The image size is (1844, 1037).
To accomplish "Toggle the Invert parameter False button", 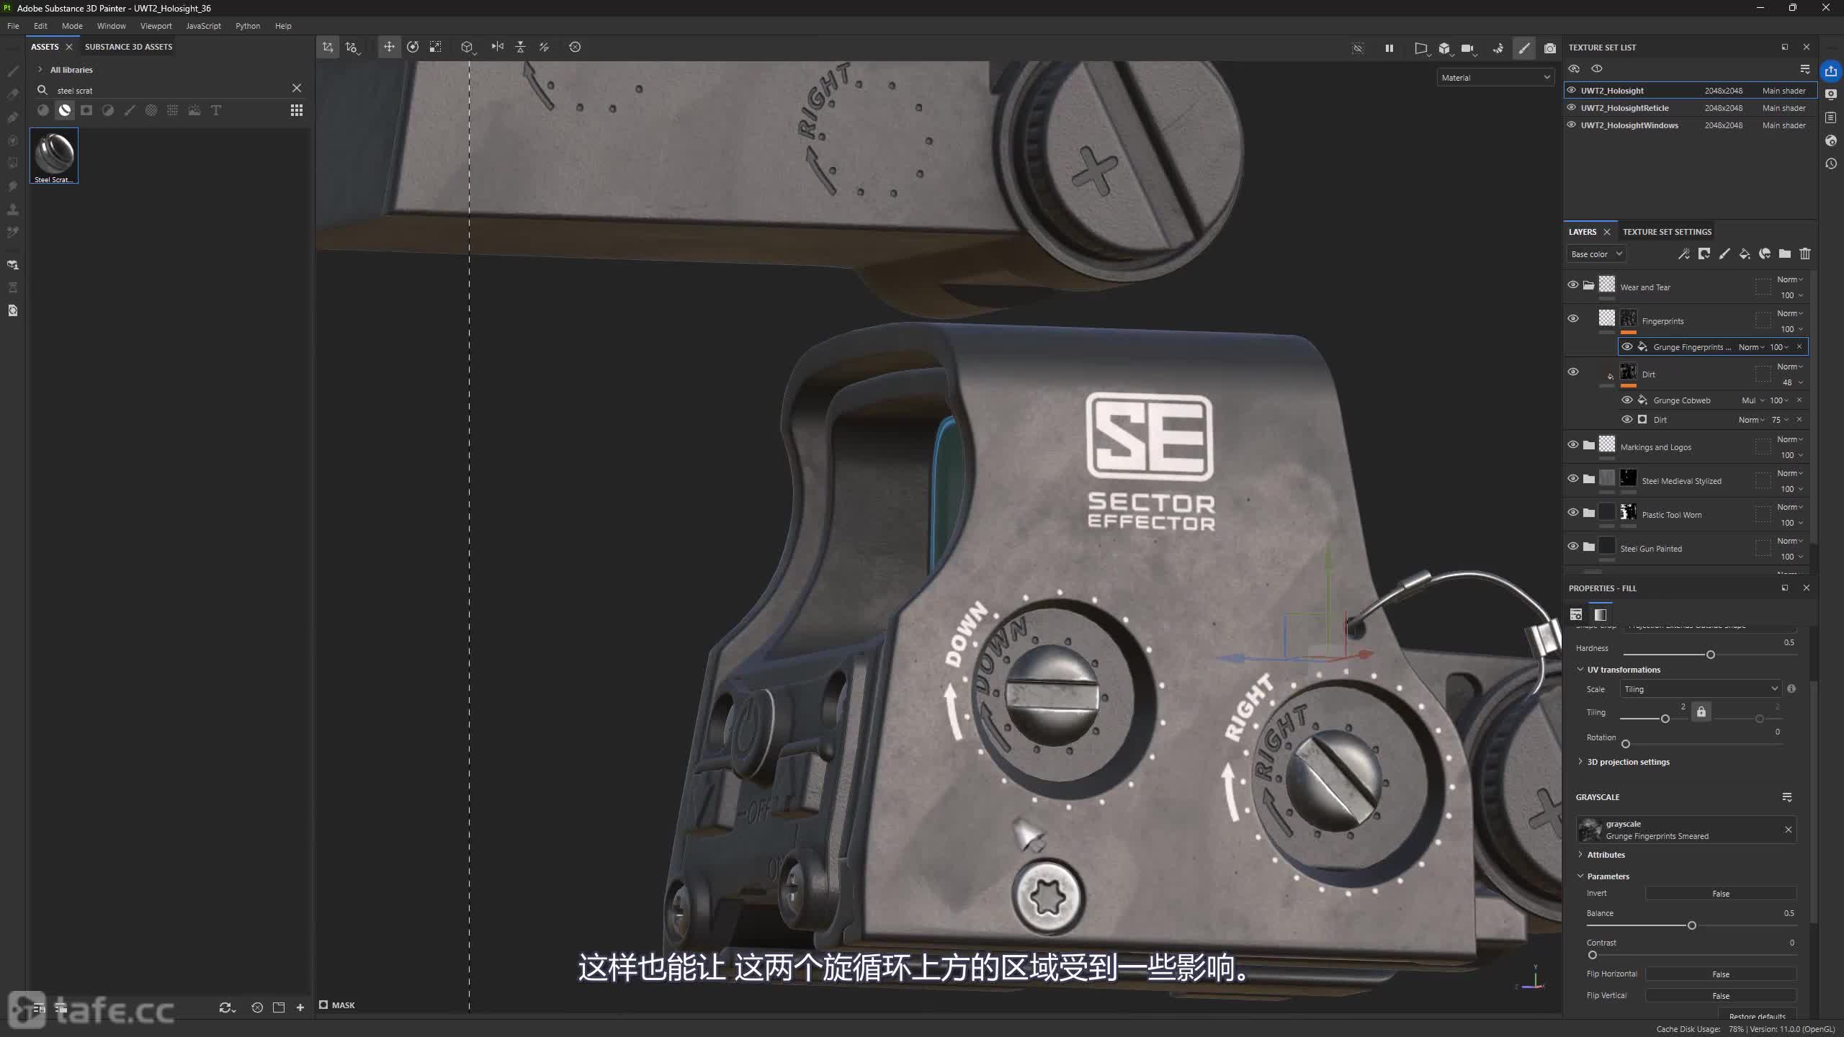I will [x=1721, y=894].
